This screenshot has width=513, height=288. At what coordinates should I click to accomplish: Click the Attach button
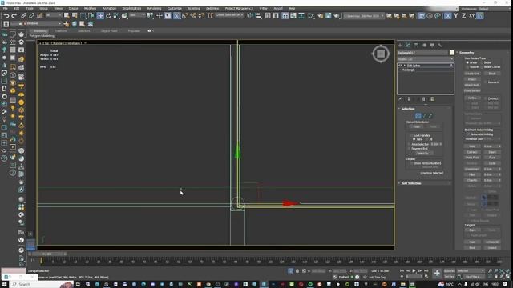[x=472, y=79]
